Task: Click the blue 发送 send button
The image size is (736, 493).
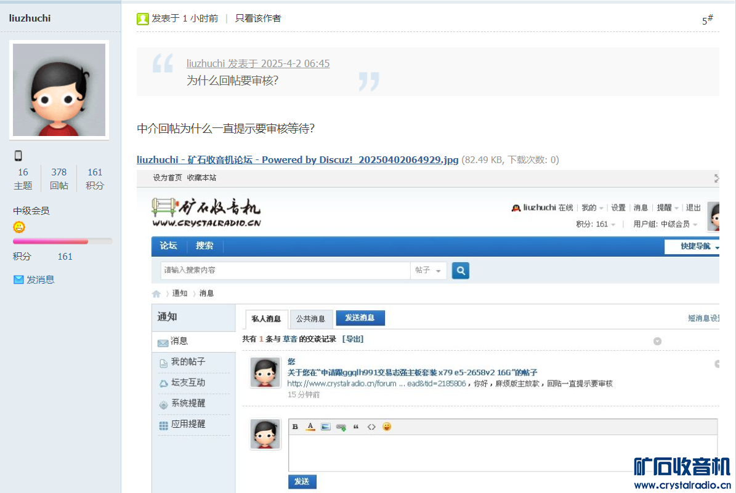Action: pos(302,482)
